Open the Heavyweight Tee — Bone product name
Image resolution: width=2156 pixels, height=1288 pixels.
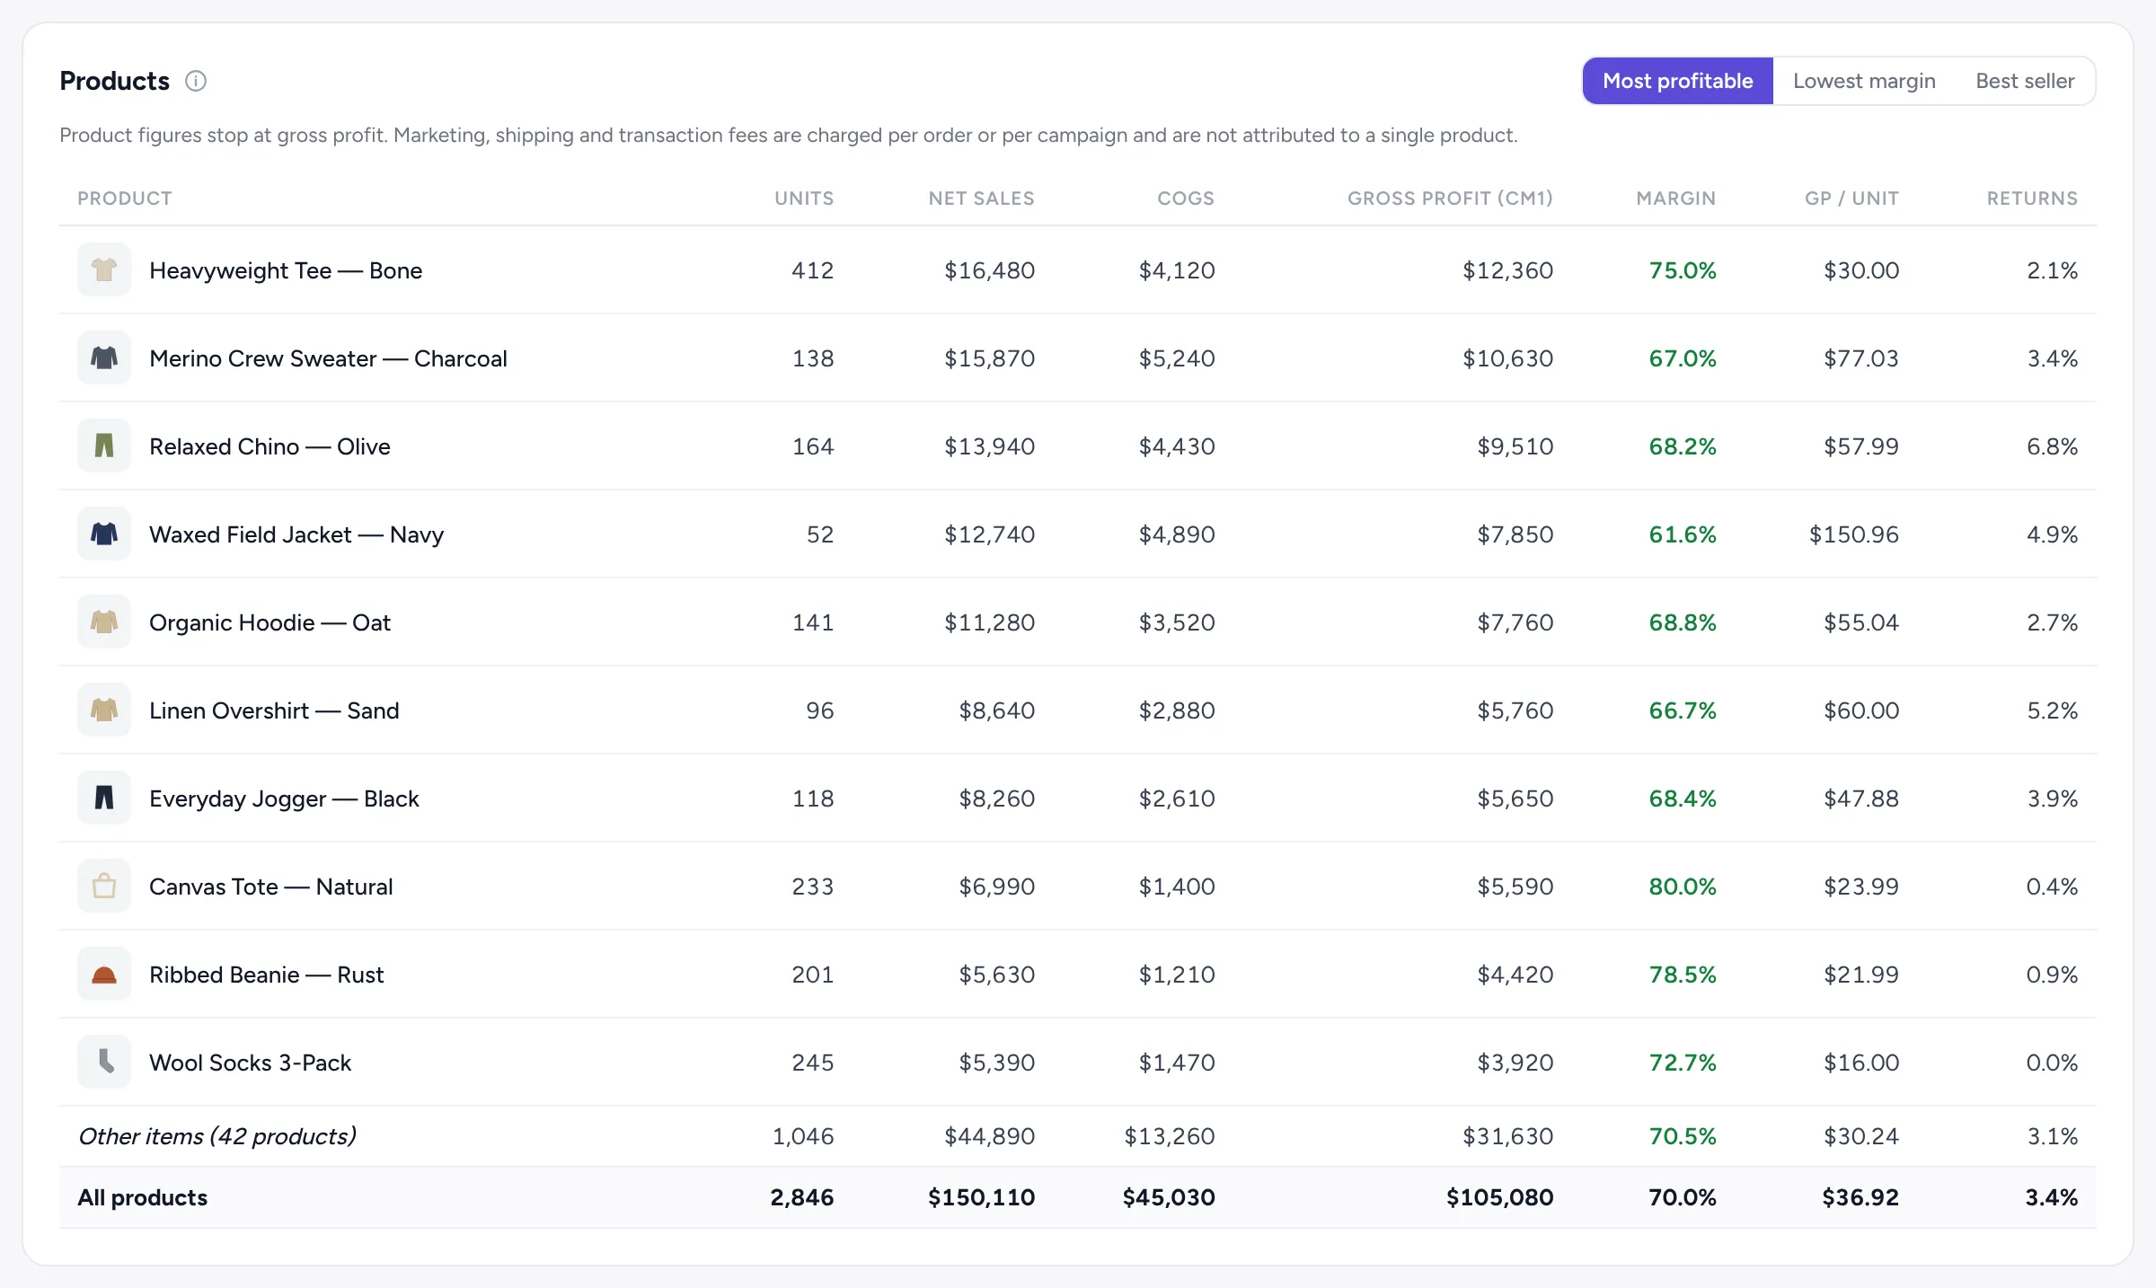[286, 269]
